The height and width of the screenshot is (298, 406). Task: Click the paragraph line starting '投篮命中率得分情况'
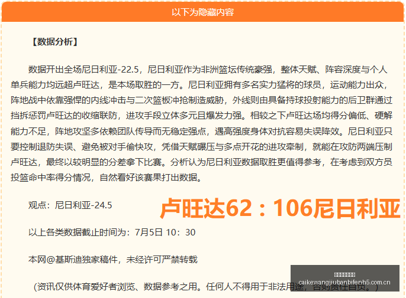click(107, 178)
